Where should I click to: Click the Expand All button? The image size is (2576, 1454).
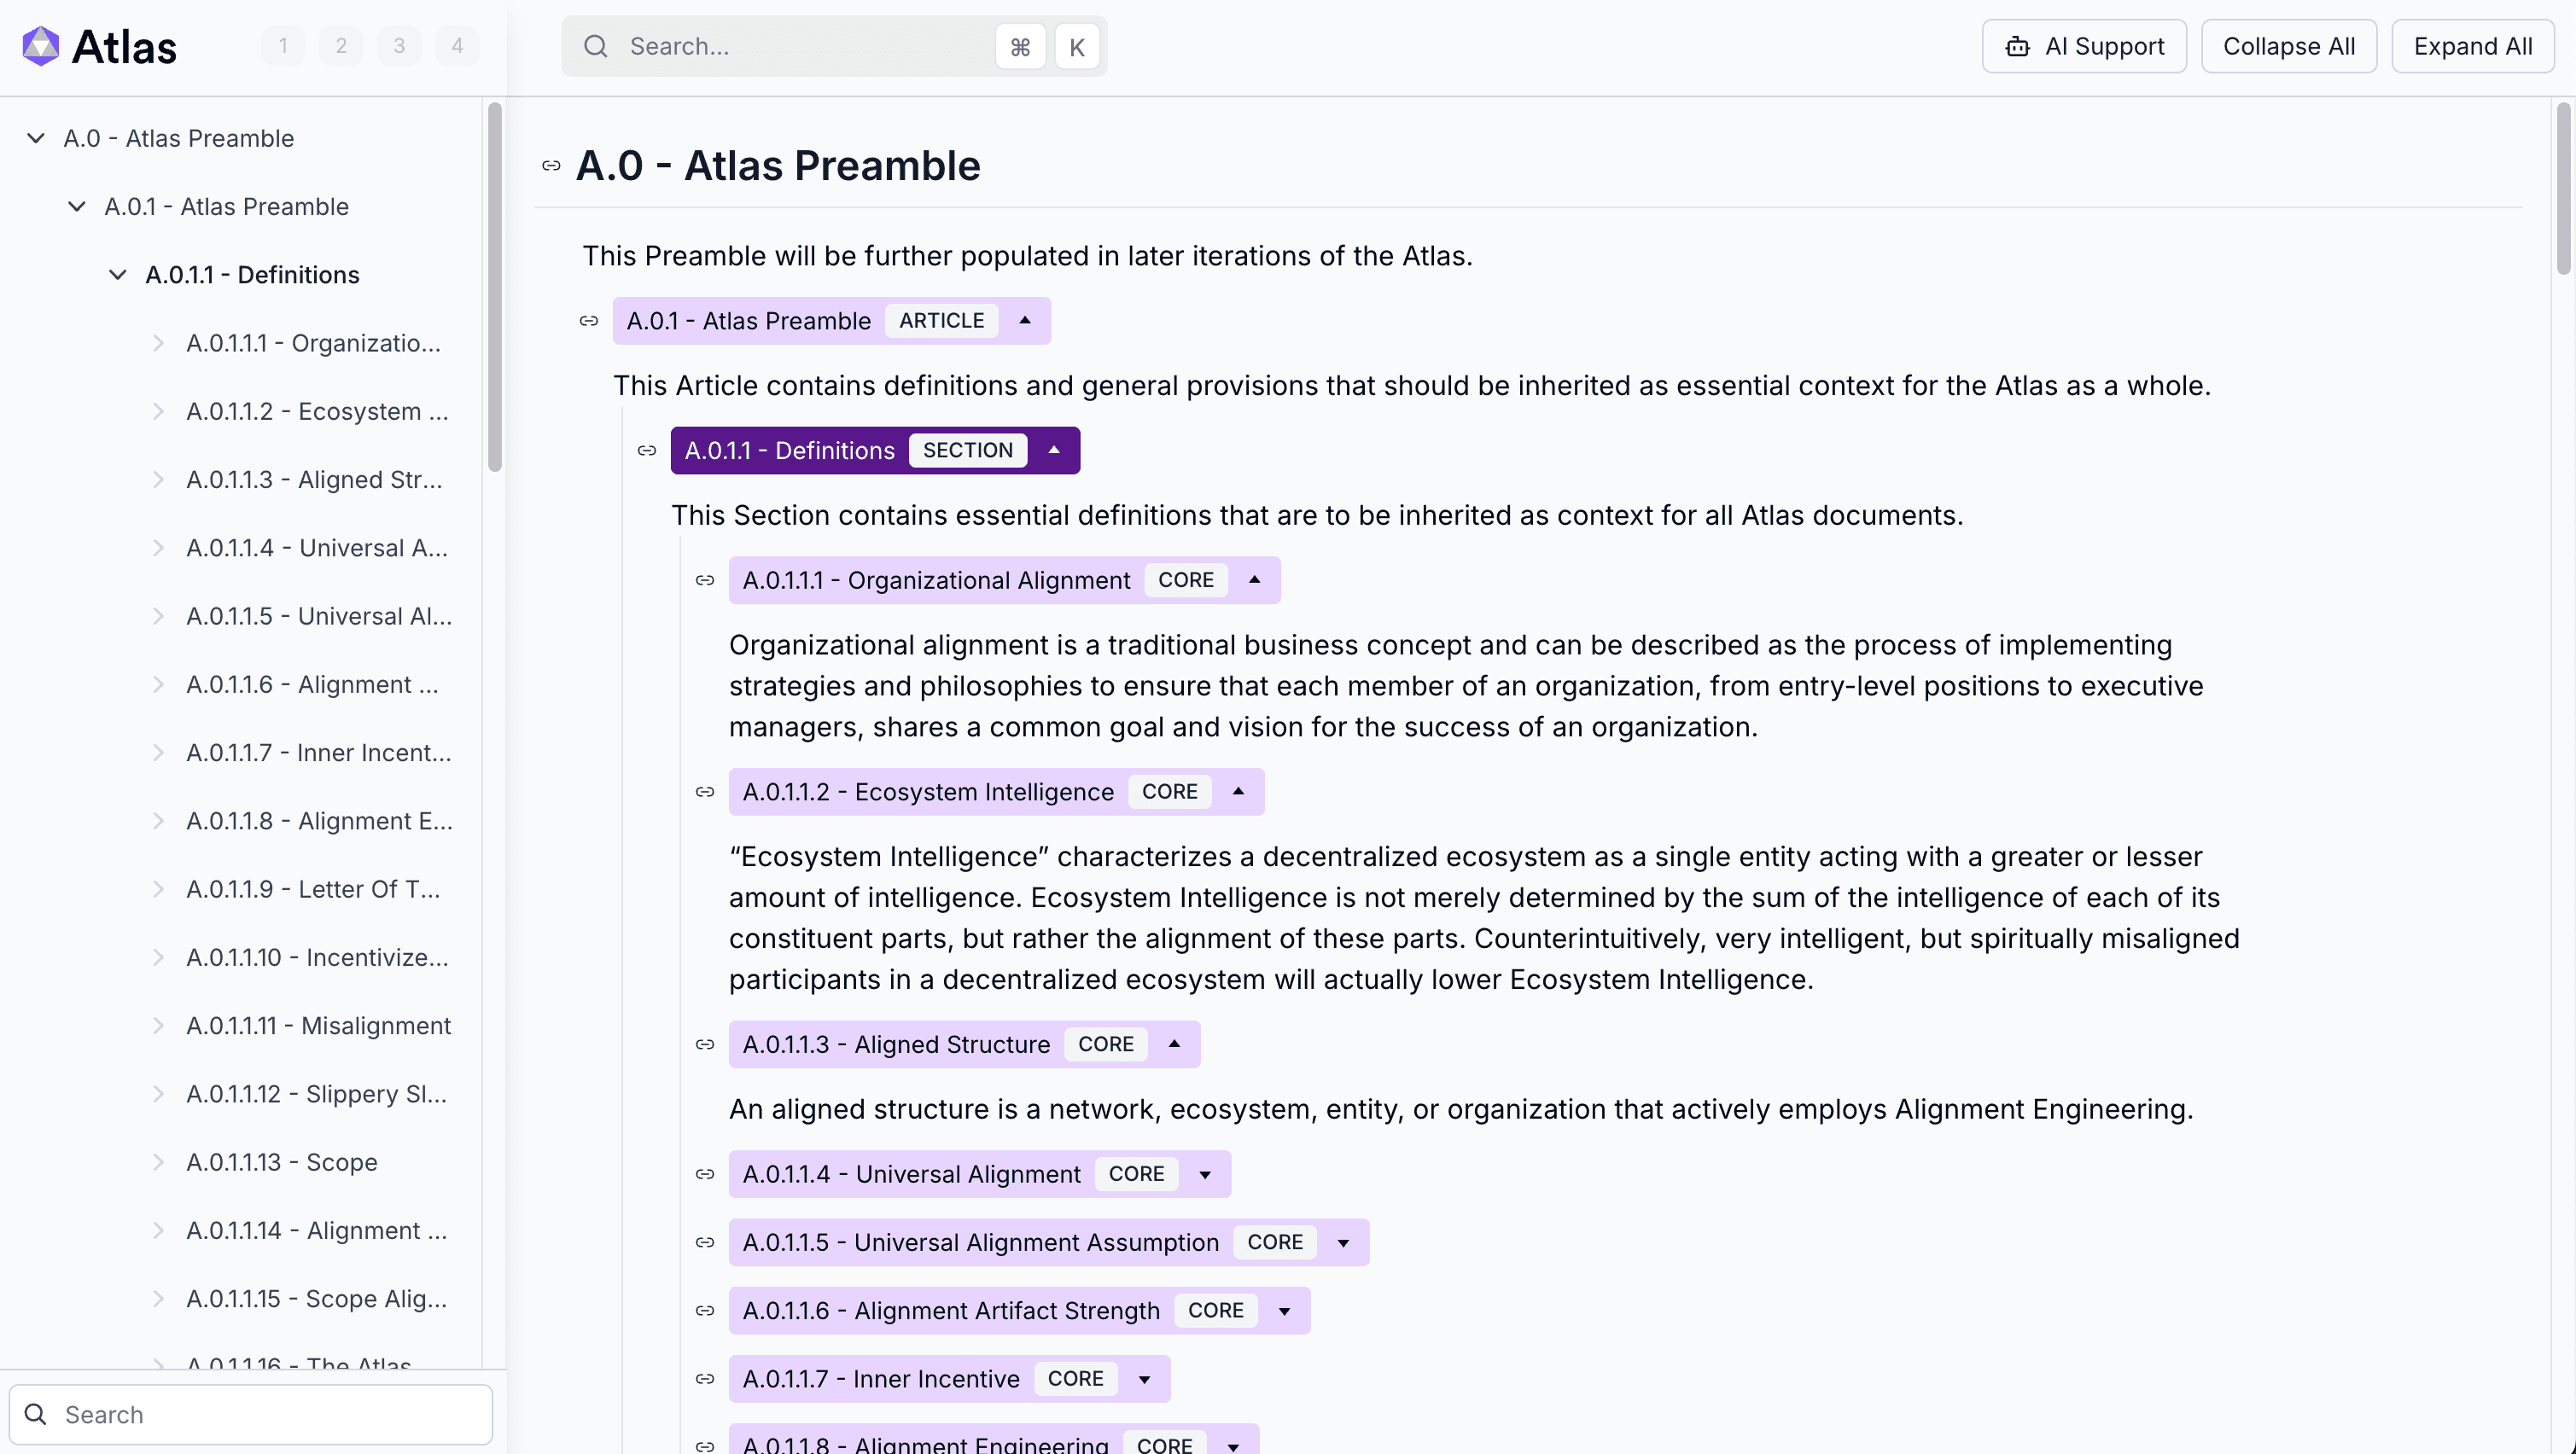point(2472,46)
